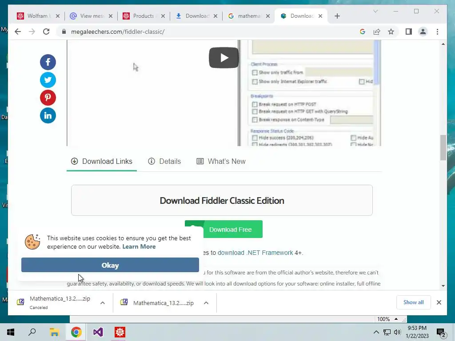Check Show only traffic from in video
The image size is (455, 341).
click(255, 72)
